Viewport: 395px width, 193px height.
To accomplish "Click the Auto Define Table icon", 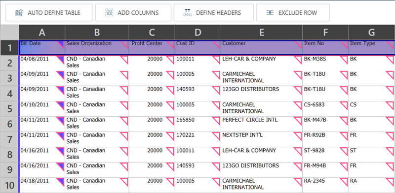I will tap(19, 13).
